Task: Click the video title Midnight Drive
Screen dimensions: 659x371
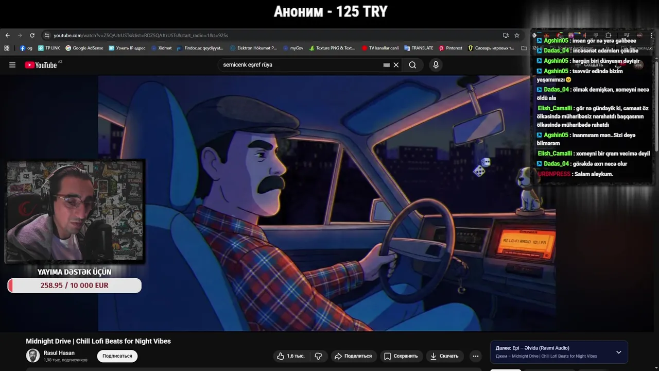Action: click(98, 341)
